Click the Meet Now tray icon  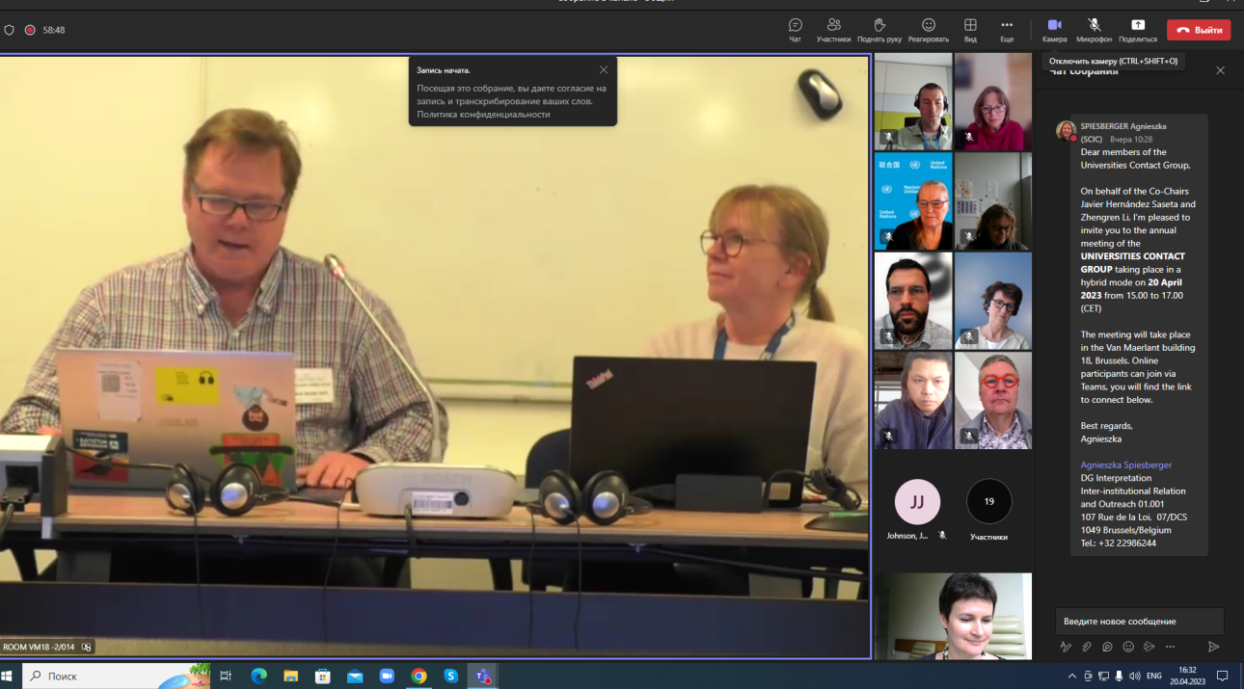tap(1088, 676)
